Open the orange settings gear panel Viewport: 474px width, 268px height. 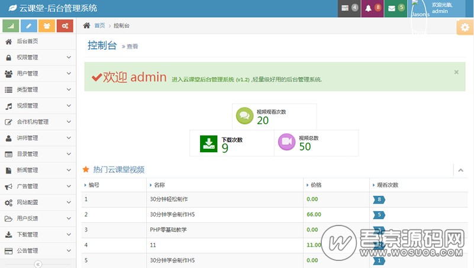coord(465,27)
